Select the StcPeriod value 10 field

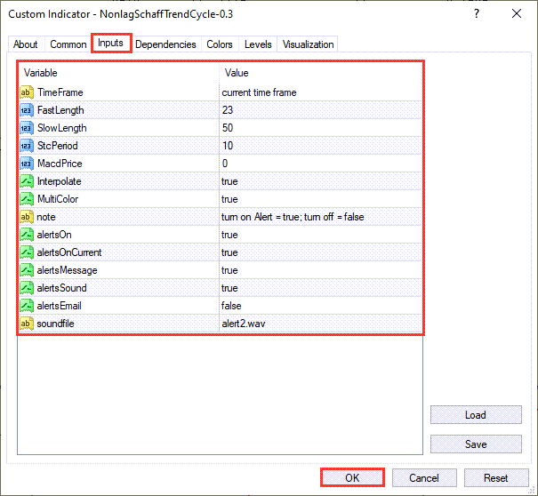pyautogui.click(x=320, y=146)
